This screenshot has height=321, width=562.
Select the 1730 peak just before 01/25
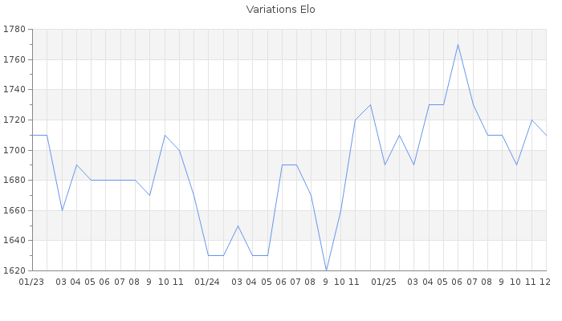370,104
